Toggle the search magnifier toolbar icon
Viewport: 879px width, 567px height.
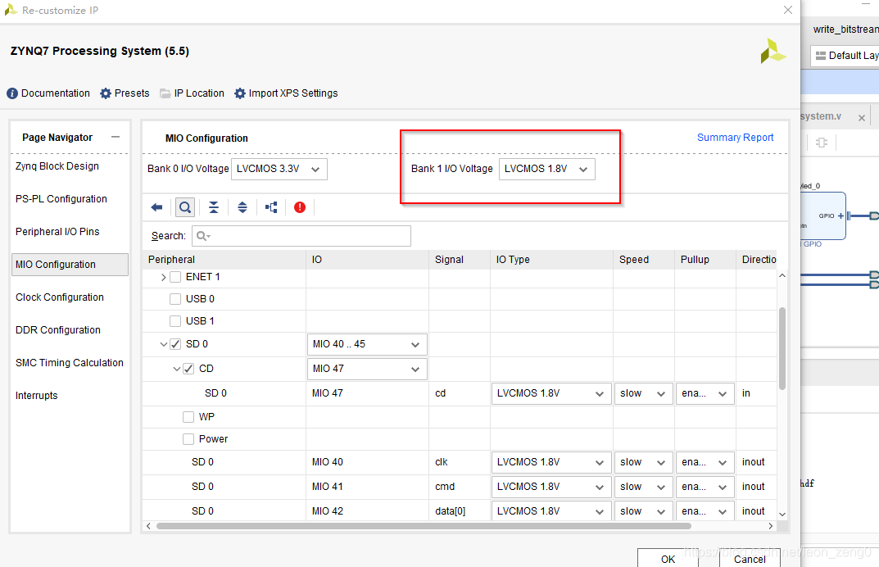(184, 207)
